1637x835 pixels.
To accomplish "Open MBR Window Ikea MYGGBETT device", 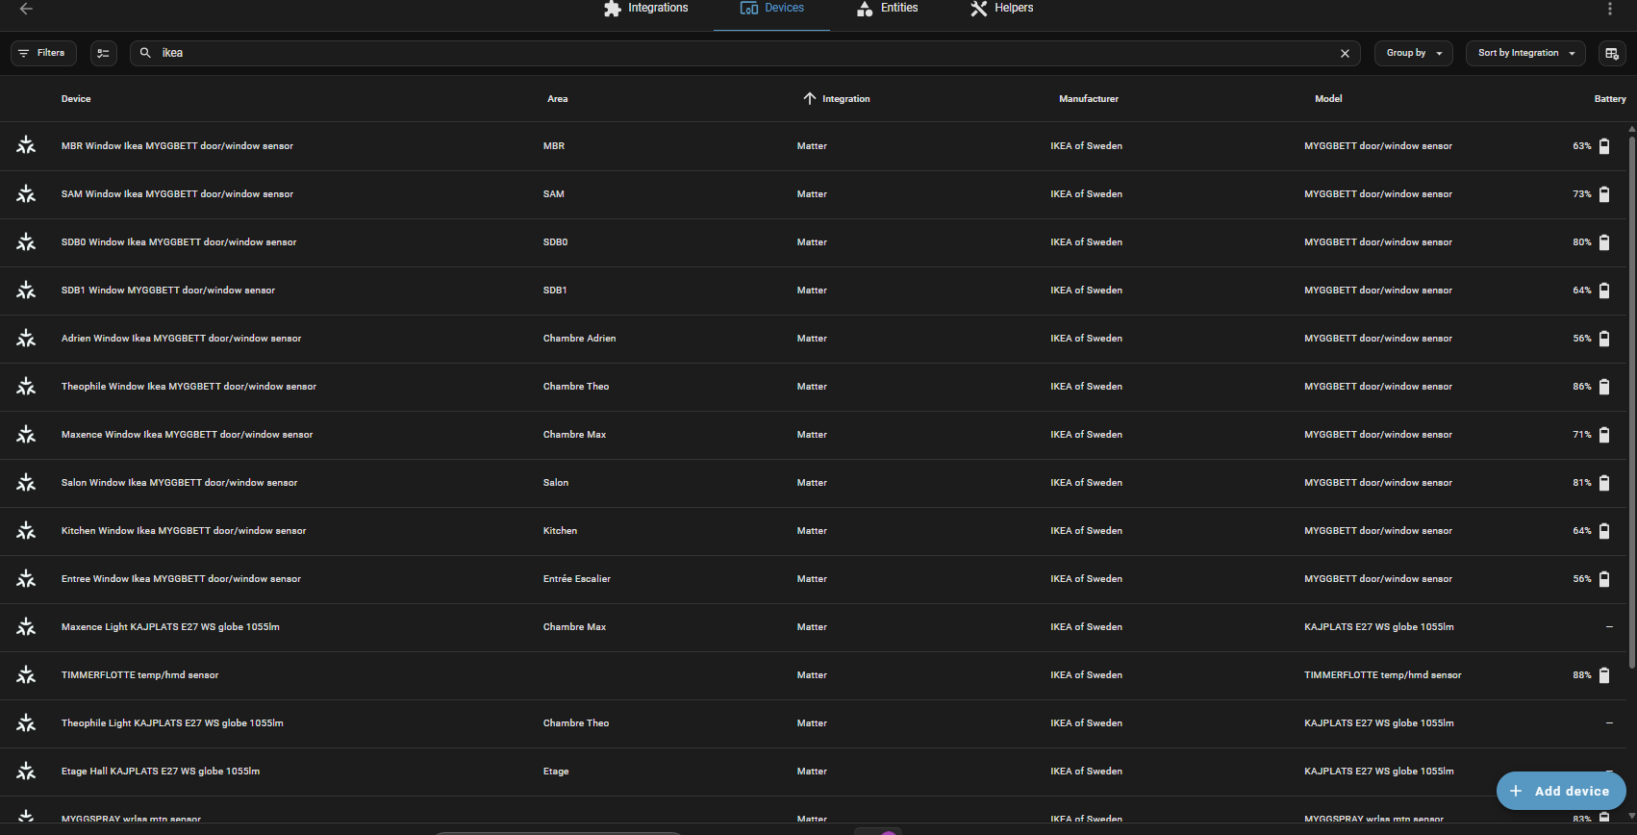I will point(177,146).
